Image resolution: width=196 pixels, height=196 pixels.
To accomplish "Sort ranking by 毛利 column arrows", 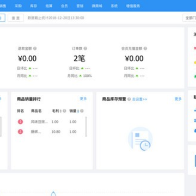I will [x=60, y=111].
